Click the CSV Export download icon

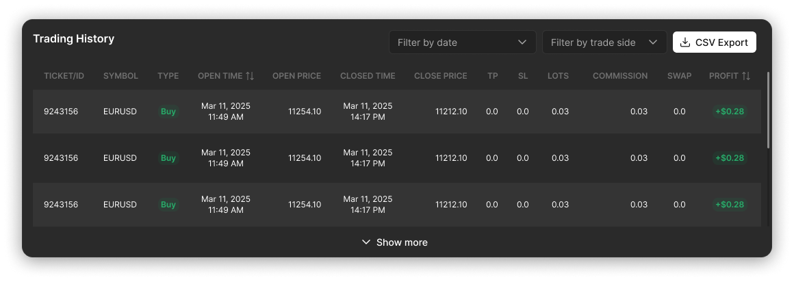(685, 42)
